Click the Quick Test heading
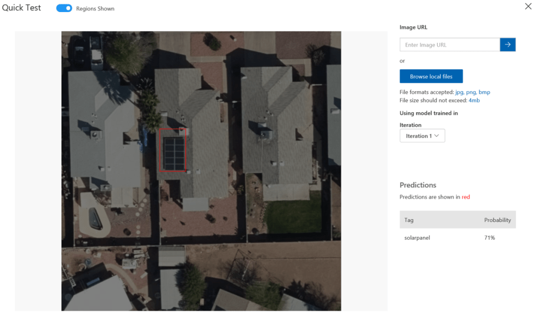This screenshot has height=316, width=535. [21, 8]
